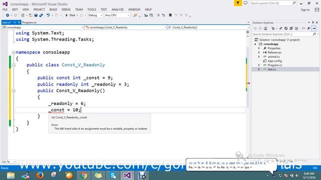321x180 pixels.
Task: Undo the last edit via toolbar
Action: pyautogui.click(x=48, y=15)
